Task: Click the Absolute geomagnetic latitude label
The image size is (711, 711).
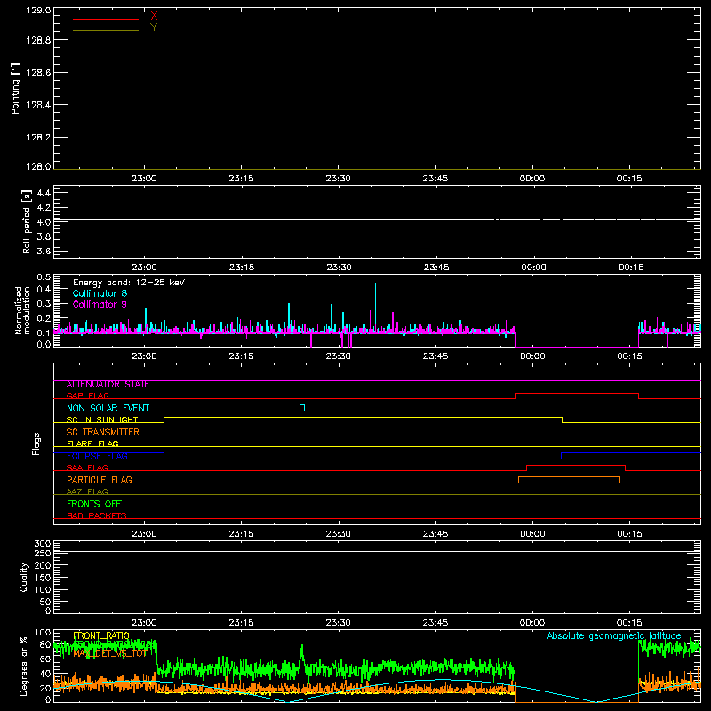Action: pos(614,635)
